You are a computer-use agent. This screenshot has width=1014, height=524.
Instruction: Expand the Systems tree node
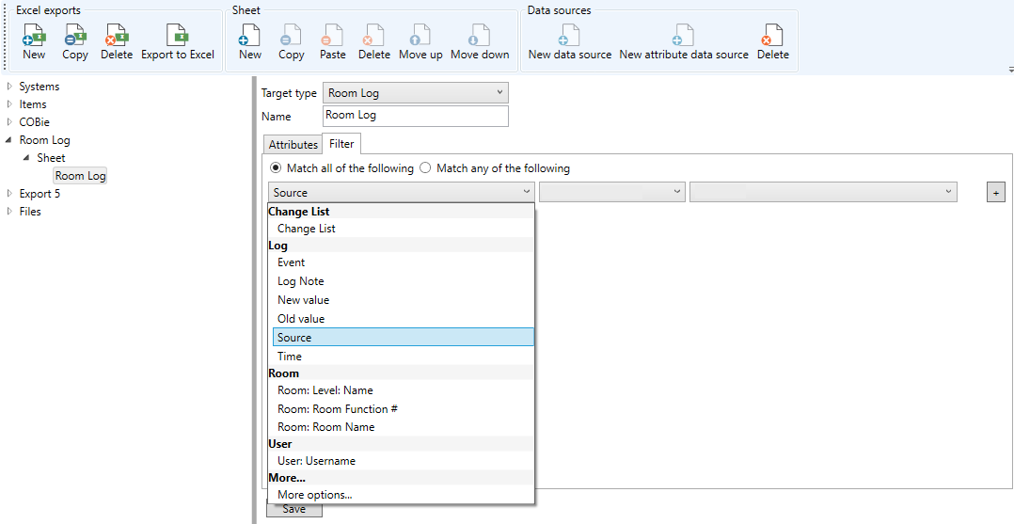point(9,87)
